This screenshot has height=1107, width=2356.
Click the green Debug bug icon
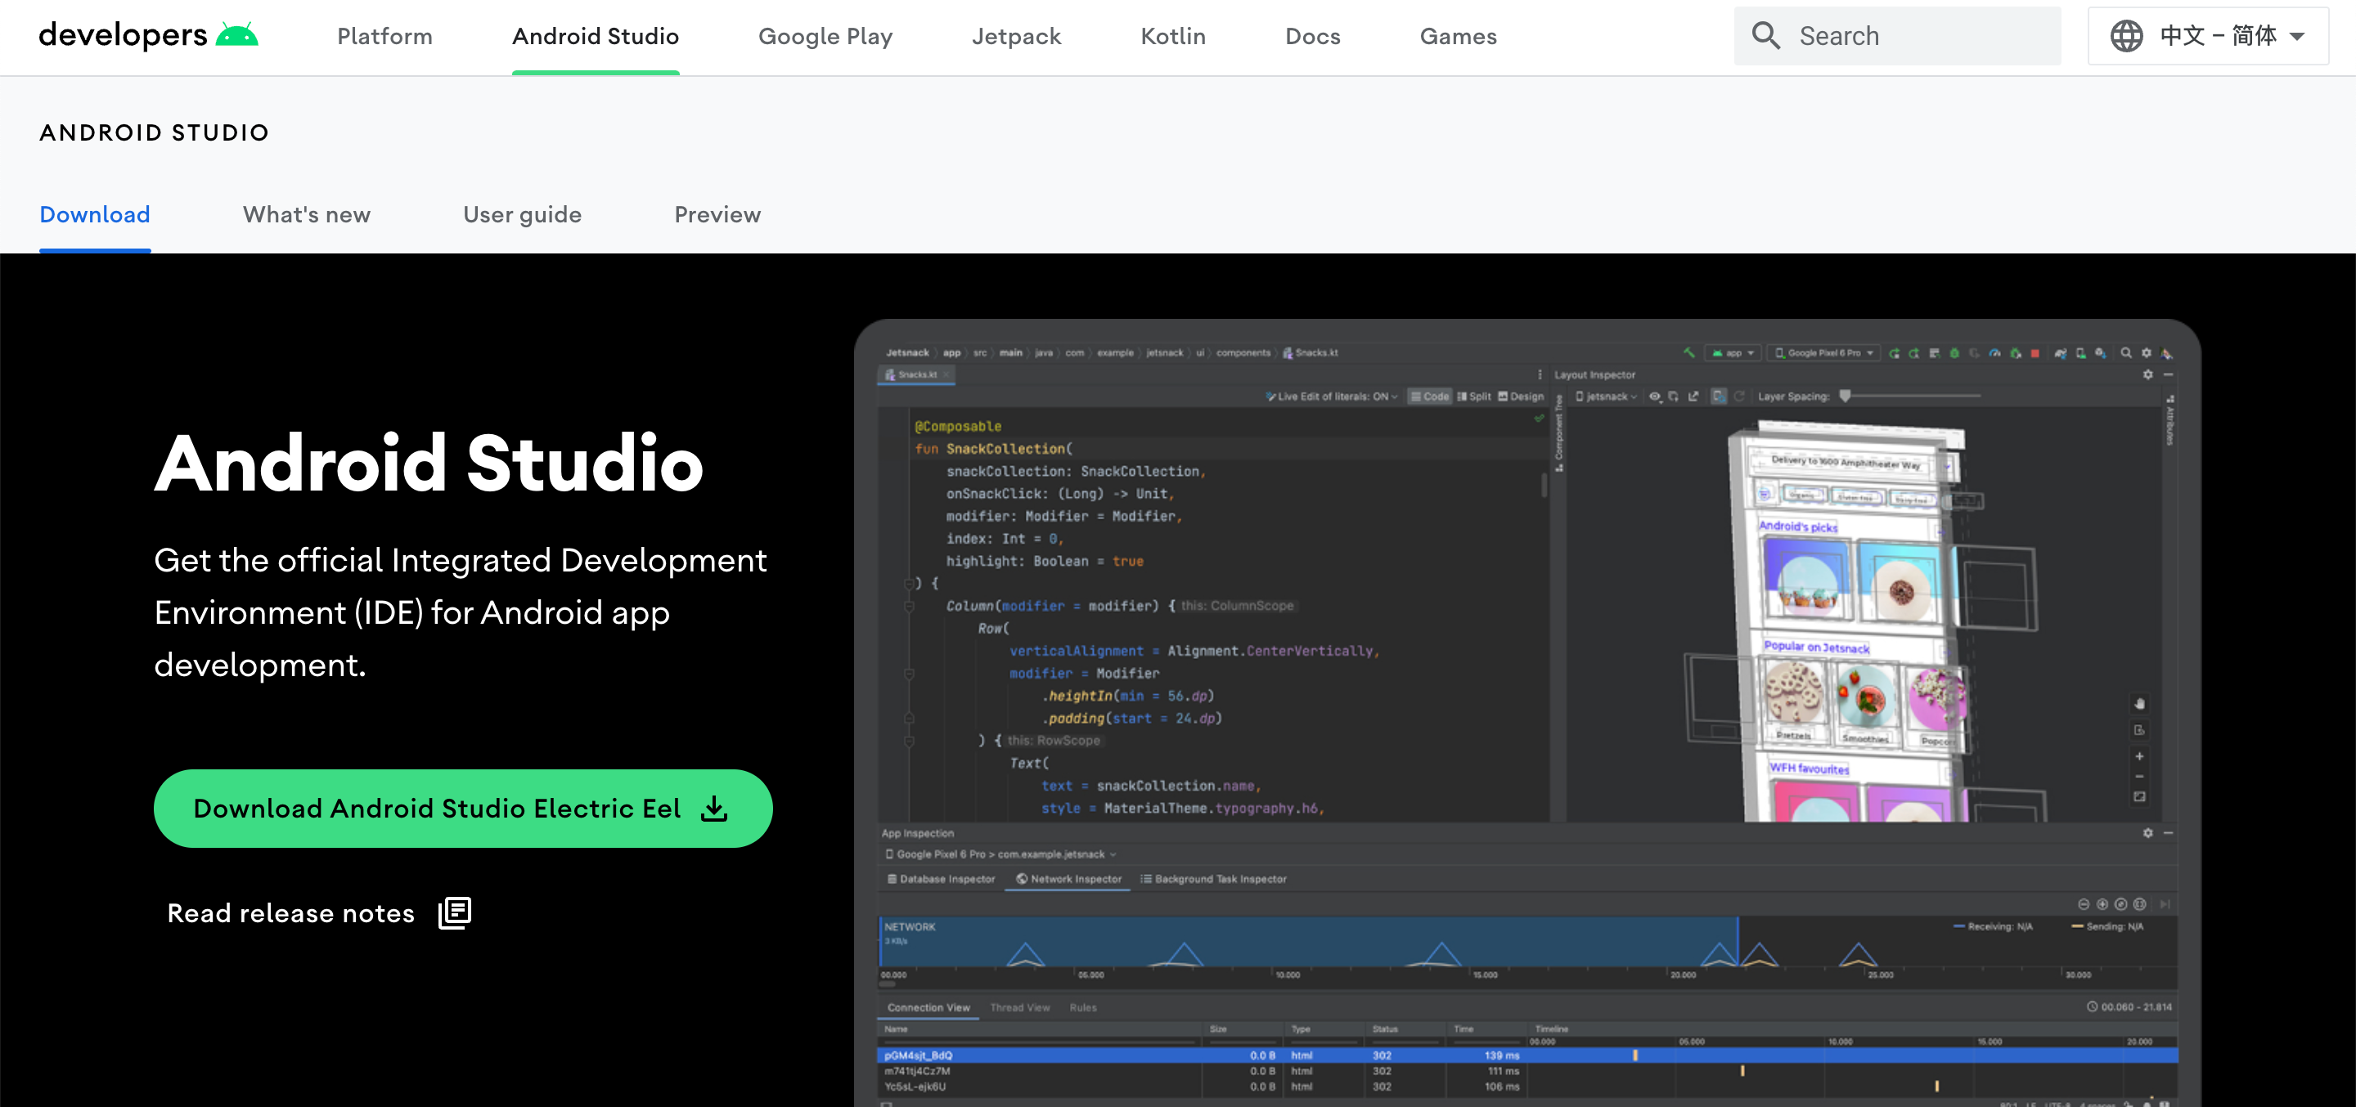point(1954,354)
